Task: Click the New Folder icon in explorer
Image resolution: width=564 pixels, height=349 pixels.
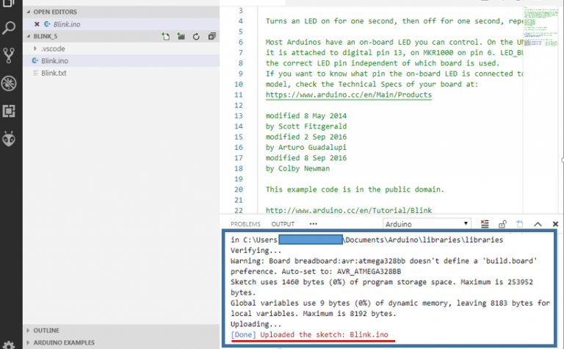Action: (x=181, y=36)
